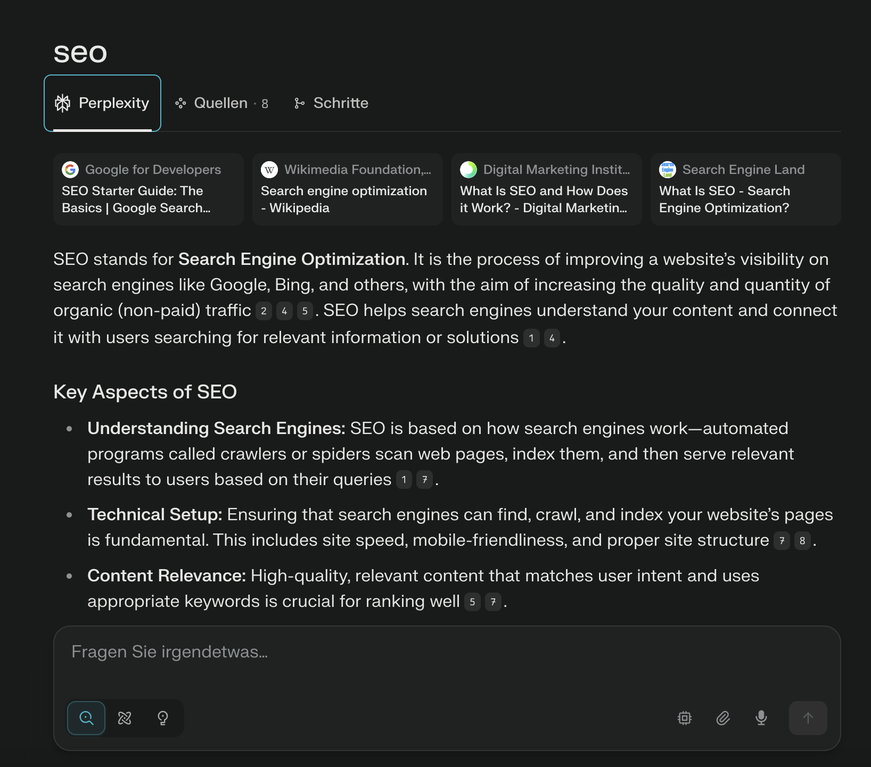The width and height of the screenshot is (871, 767).
Task: Open the Search engine optimization Wikipedia card
Action: [x=348, y=189]
